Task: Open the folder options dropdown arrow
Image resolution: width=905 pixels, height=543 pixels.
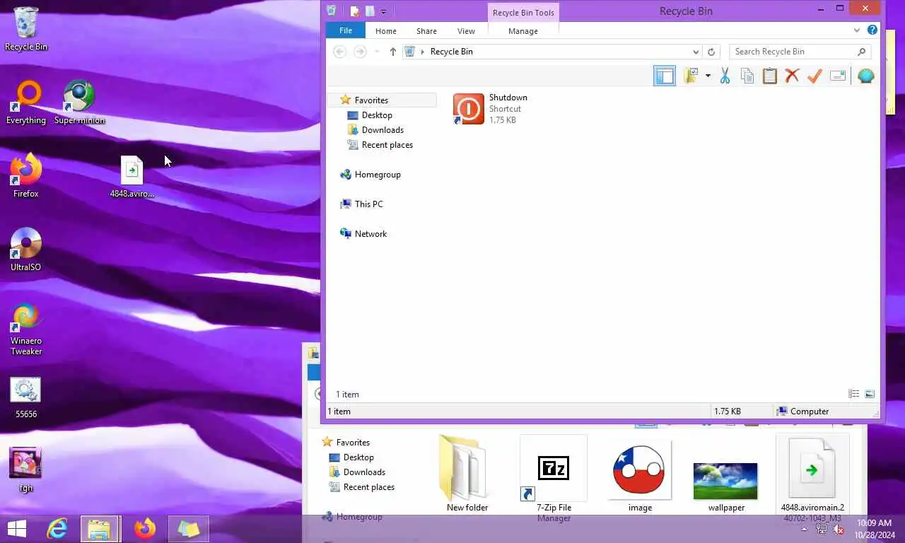Action: point(708,76)
